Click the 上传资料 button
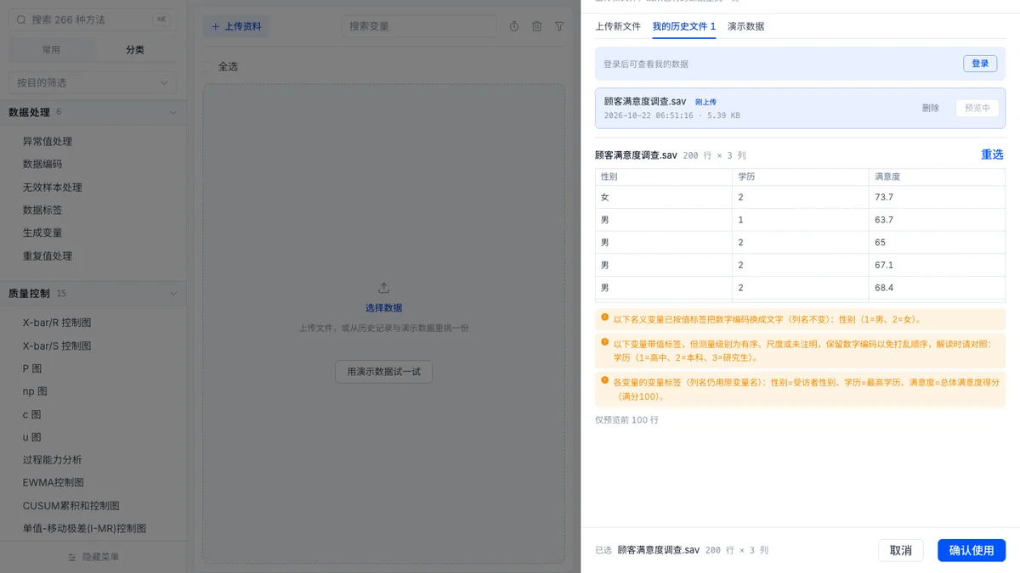1020x573 pixels. coord(236,26)
